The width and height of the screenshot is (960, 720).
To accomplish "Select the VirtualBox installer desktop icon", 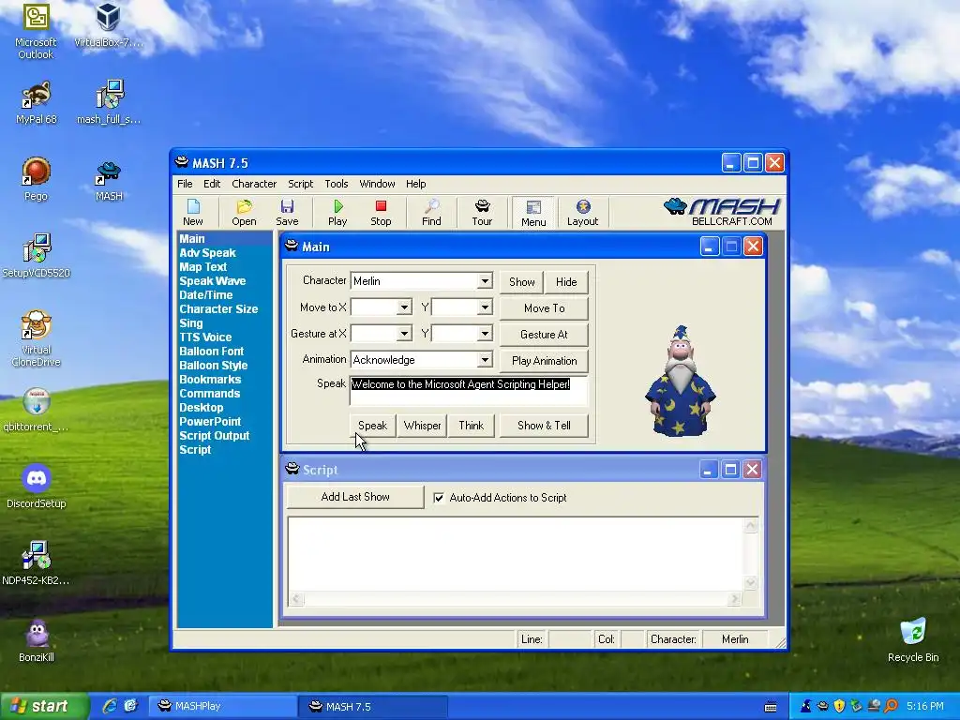I will (x=109, y=25).
